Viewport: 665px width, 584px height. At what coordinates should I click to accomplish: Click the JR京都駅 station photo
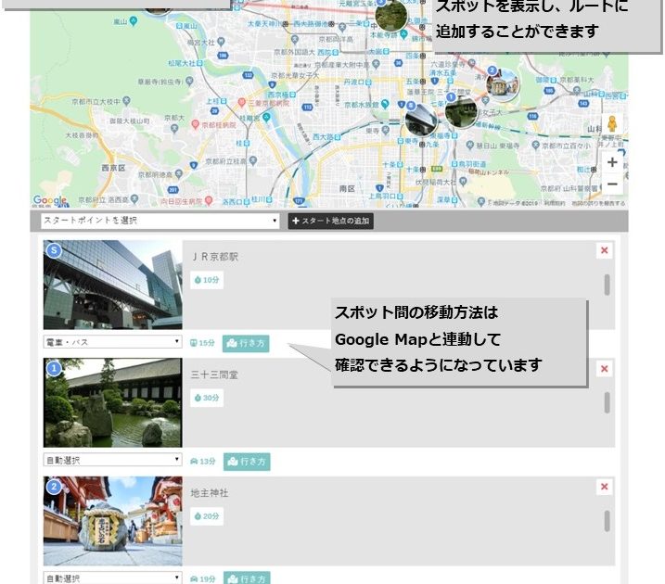point(112,285)
